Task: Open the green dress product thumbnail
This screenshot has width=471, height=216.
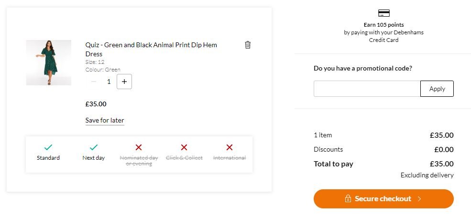Action: (49, 62)
